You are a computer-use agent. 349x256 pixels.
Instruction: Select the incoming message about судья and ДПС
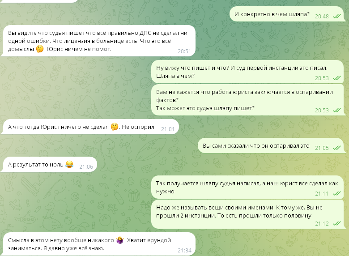pyautogui.click(x=98, y=41)
